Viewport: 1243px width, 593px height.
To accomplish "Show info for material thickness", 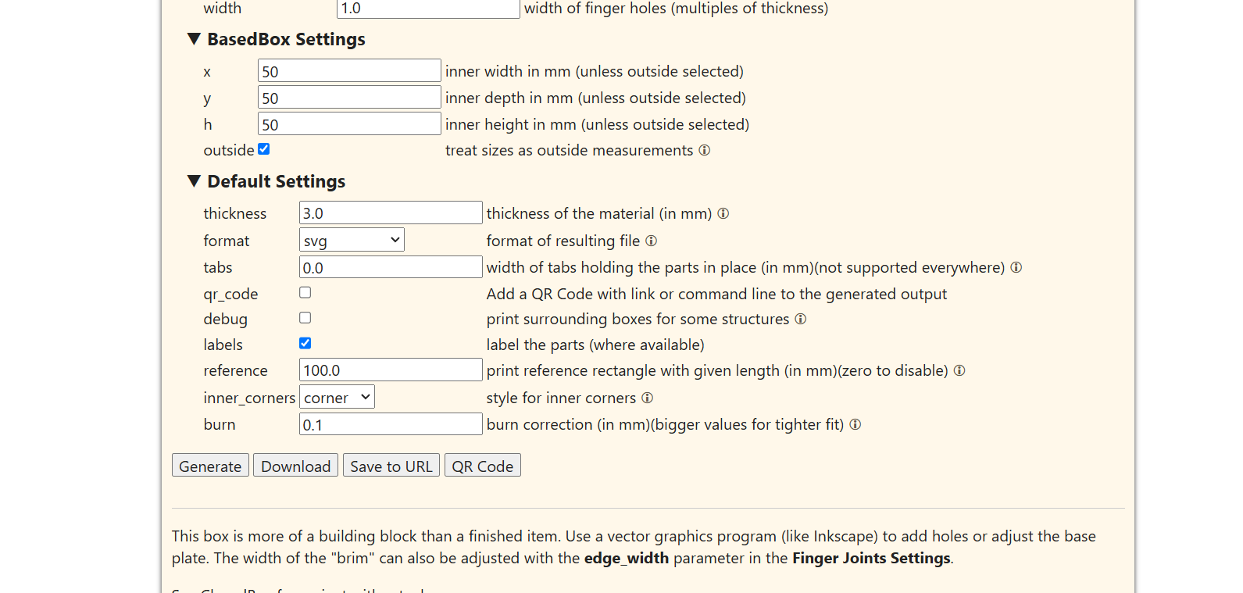I will coord(723,213).
